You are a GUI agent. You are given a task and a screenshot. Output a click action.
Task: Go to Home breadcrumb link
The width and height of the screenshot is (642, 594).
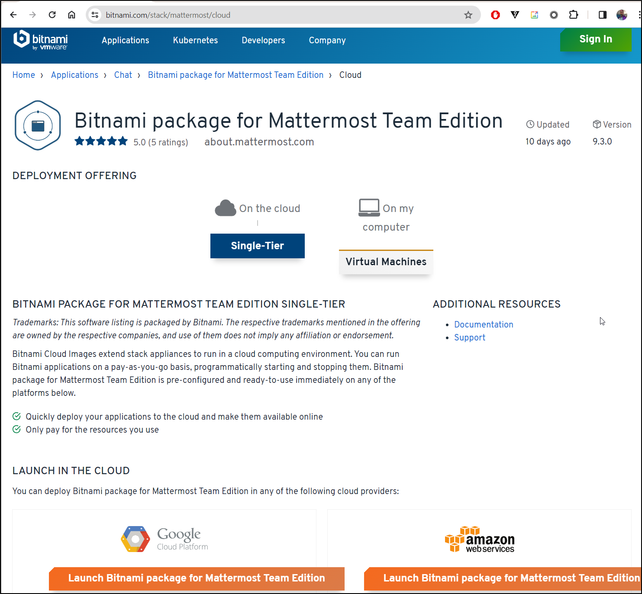(23, 75)
